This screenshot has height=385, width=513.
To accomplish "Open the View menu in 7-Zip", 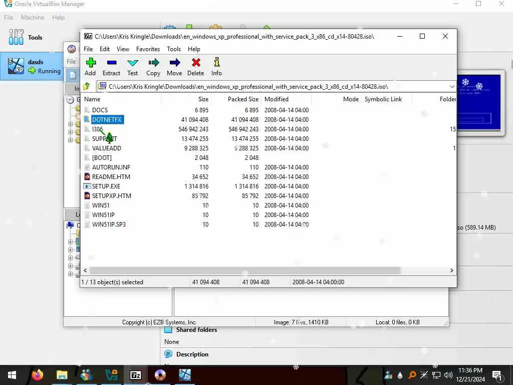I will (x=123, y=49).
